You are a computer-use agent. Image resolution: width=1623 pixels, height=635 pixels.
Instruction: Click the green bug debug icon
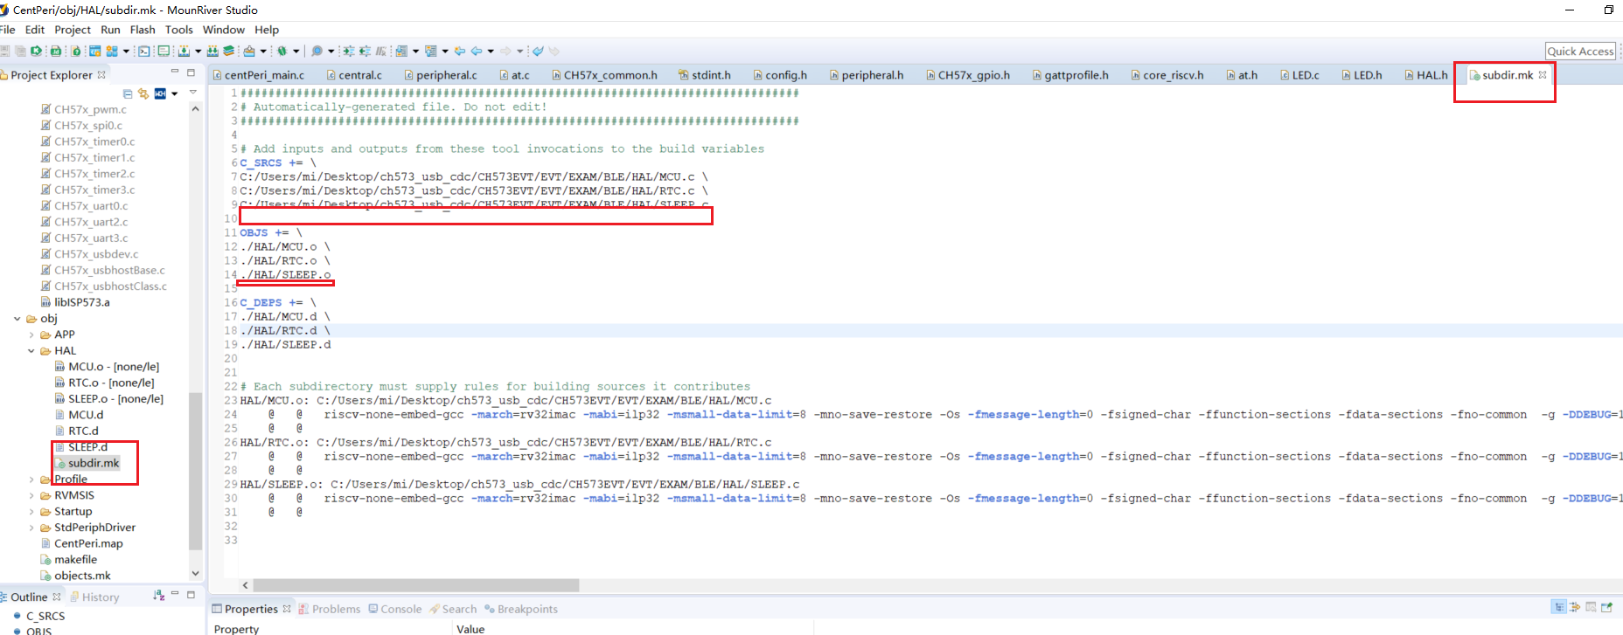(282, 52)
